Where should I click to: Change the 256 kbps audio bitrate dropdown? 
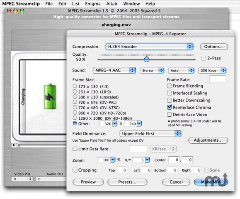click(212, 71)
